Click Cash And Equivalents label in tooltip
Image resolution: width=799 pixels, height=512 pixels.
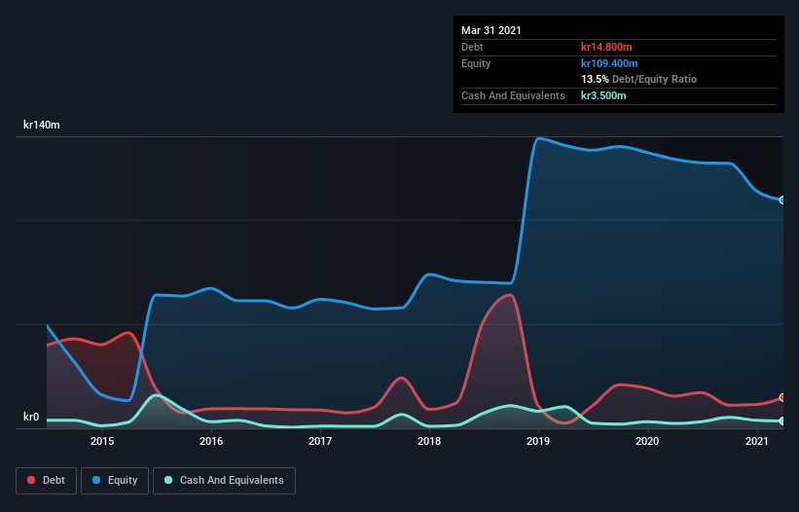click(x=513, y=95)
